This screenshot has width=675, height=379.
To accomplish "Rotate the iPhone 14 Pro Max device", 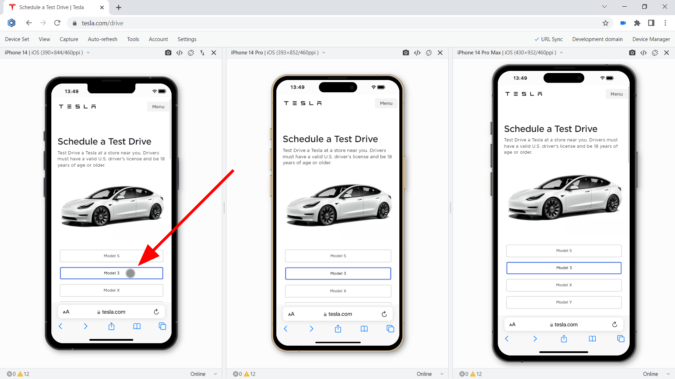I will 655,53.
